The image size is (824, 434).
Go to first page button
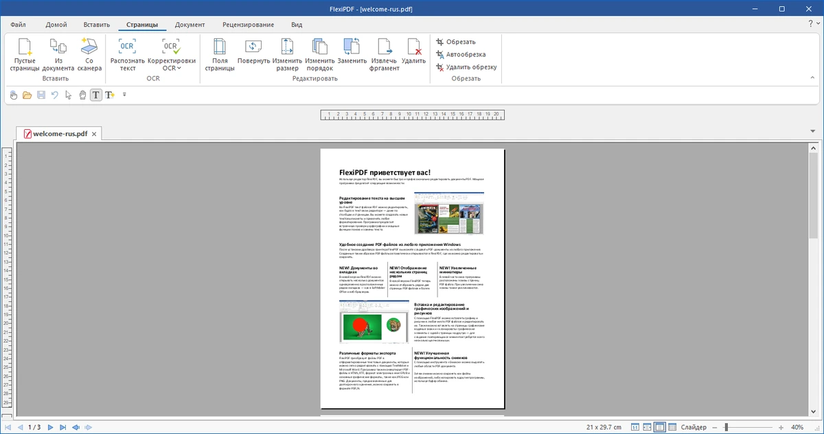point(8,427)
